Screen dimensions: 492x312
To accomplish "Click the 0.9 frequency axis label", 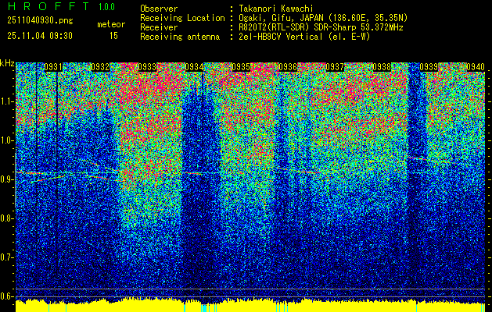I will coord(7,179).
